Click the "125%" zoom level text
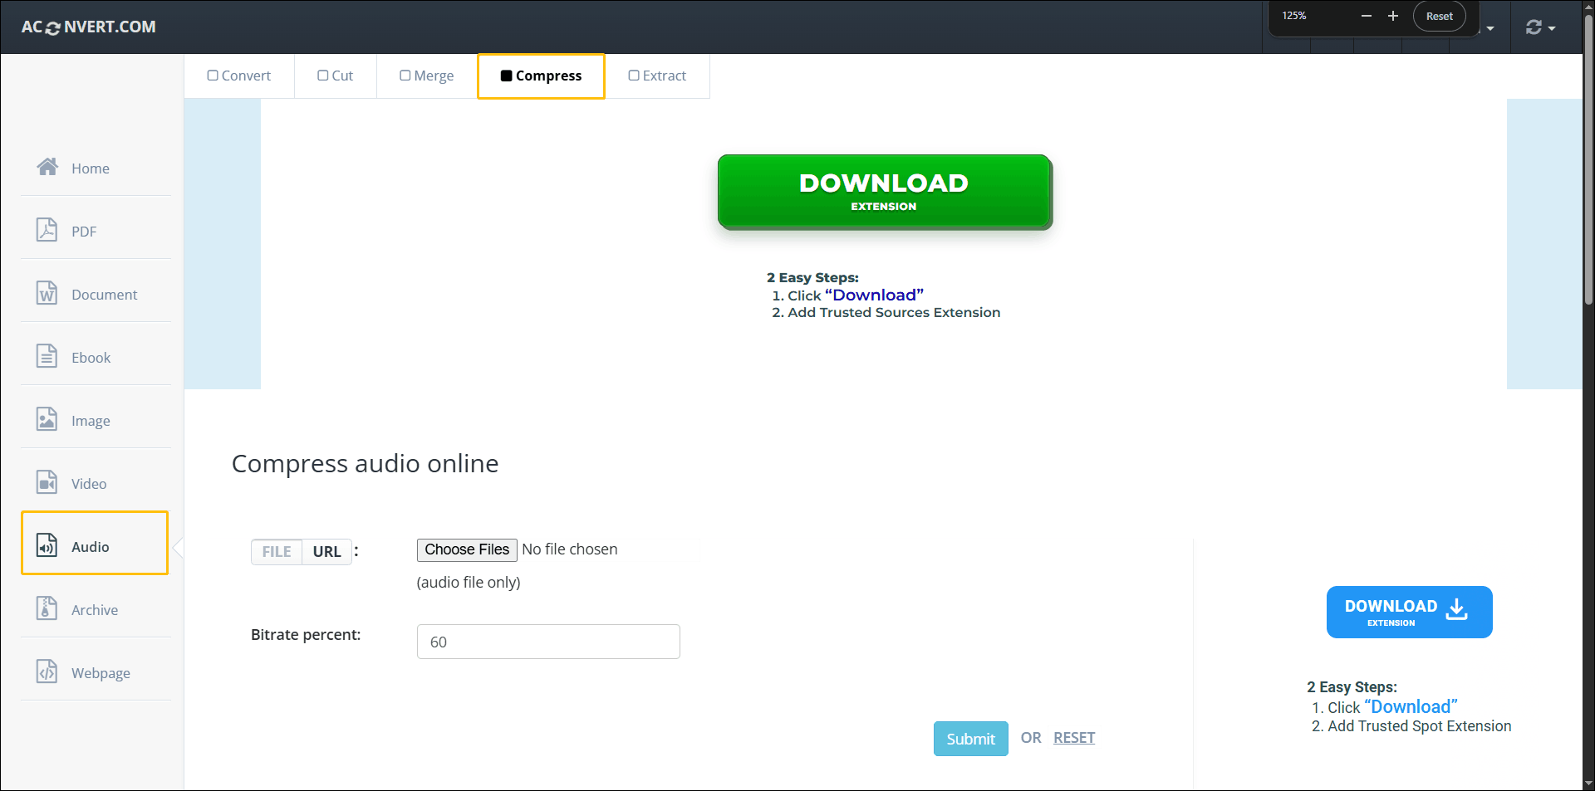Image resolution: width=1595 pixels, height=791 pixels. (x=1294, y=16)
